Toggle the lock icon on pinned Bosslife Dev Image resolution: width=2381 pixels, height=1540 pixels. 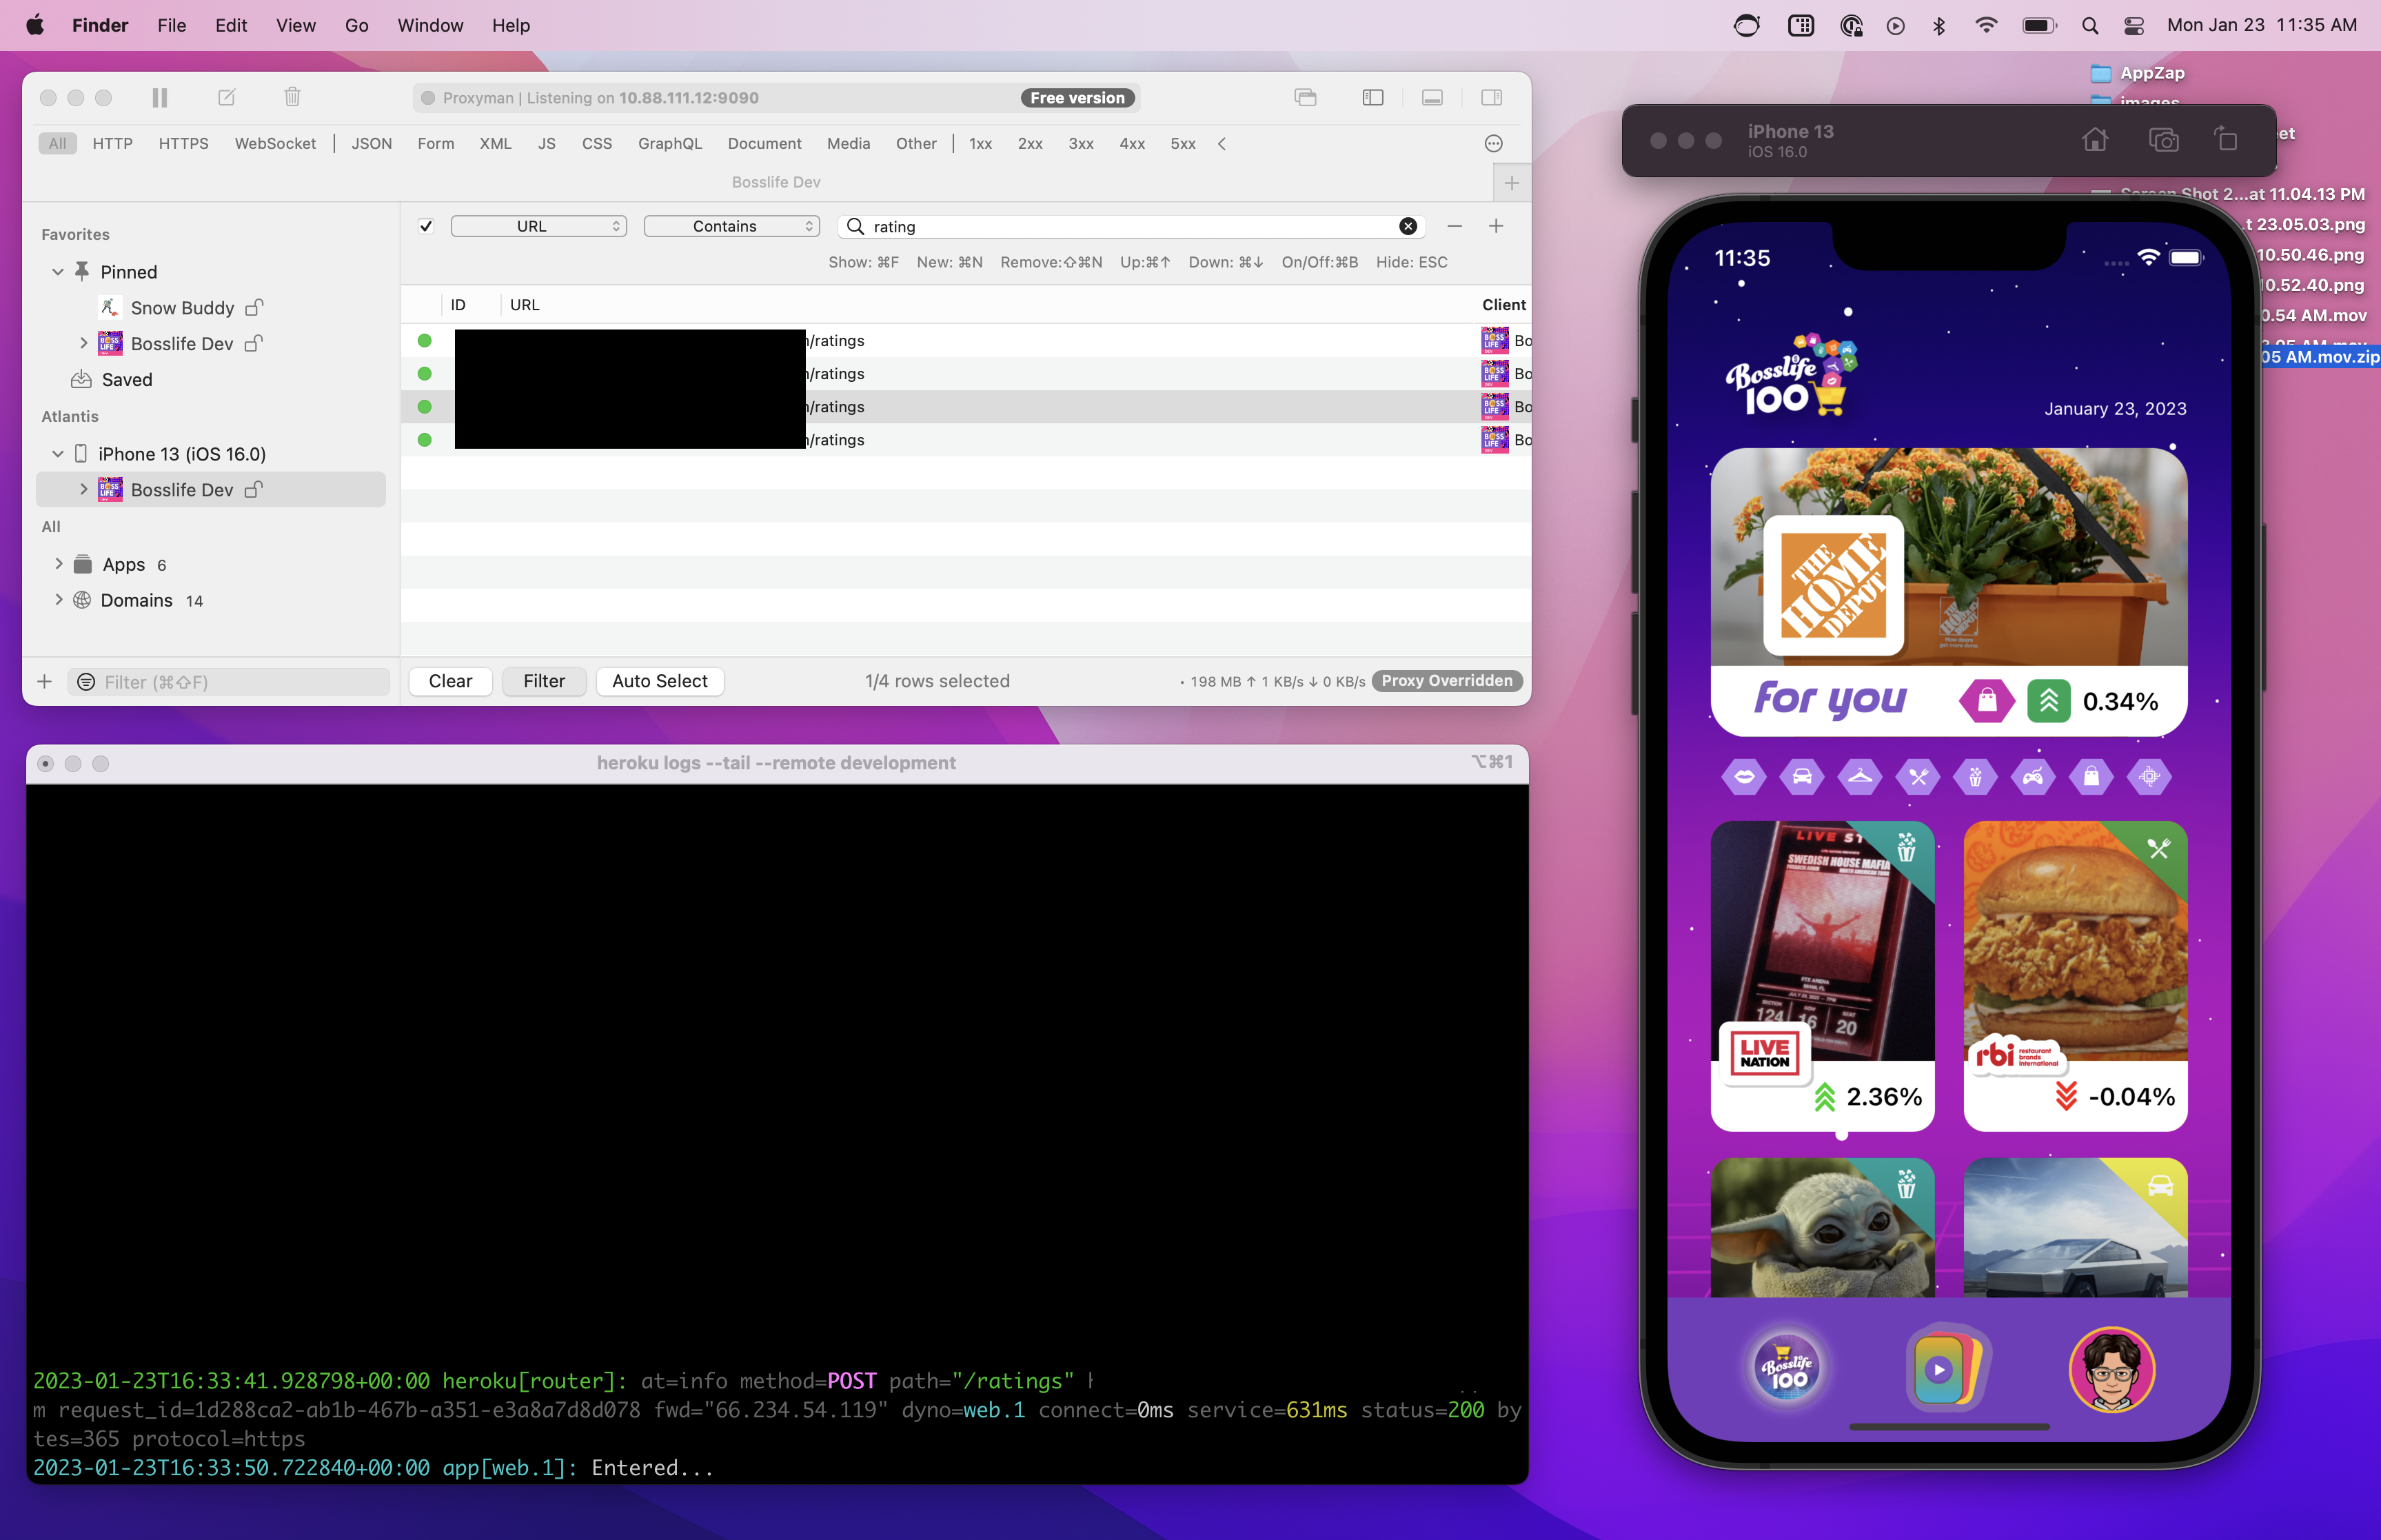click(254, 343)
